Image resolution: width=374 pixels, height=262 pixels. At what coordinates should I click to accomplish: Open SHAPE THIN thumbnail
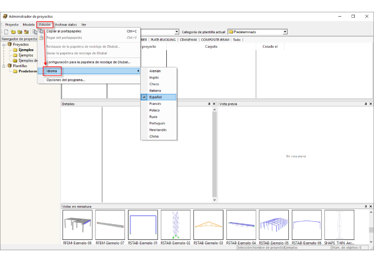tap(339, 225)
